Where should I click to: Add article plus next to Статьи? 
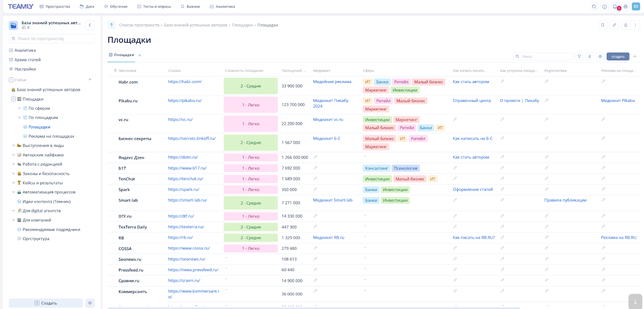tap(90, 80)
